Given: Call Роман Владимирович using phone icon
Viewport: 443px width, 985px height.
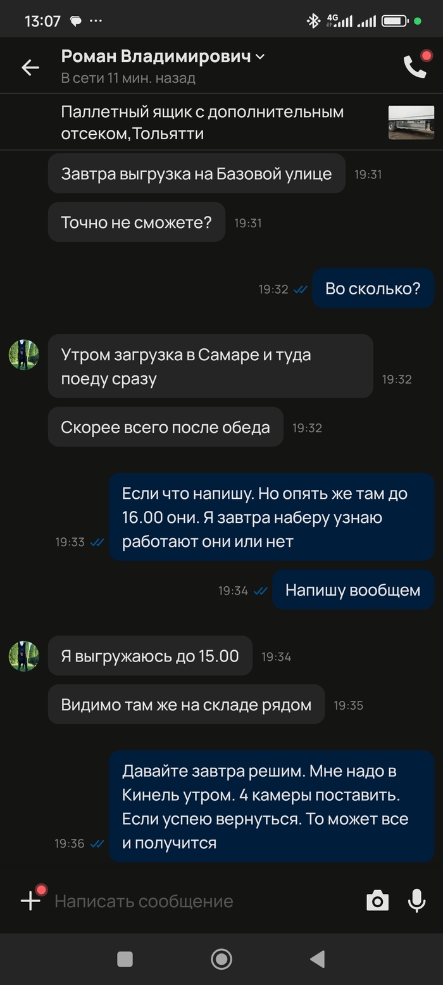Looking at the screenshot, I should pyautogui.click(x=416, y=65).
